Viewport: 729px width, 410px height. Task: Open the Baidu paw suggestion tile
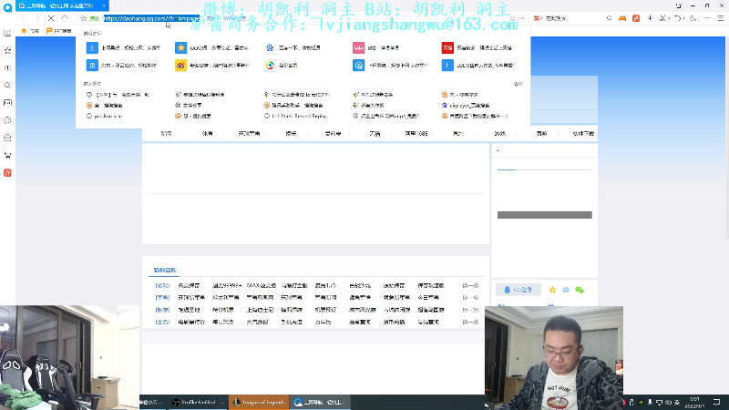(293, 48)
